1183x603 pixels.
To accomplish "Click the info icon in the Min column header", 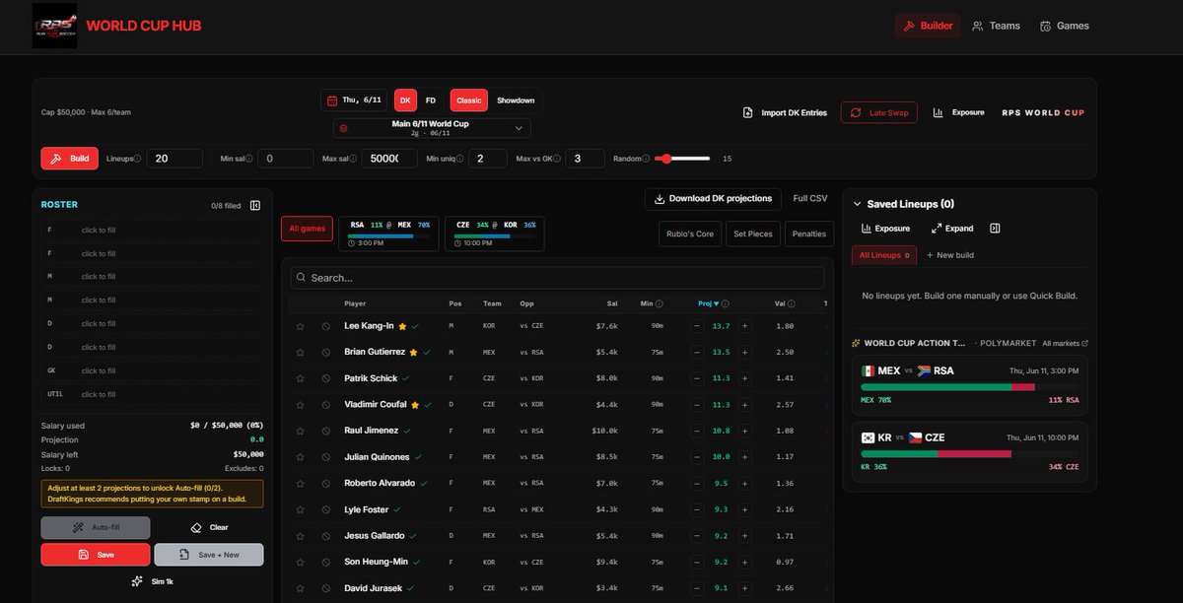I will pyautogui.click(x=660, y=304).
